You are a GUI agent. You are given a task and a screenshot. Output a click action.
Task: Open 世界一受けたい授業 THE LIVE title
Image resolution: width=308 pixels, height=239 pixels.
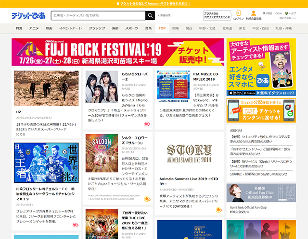coord(135,220)
